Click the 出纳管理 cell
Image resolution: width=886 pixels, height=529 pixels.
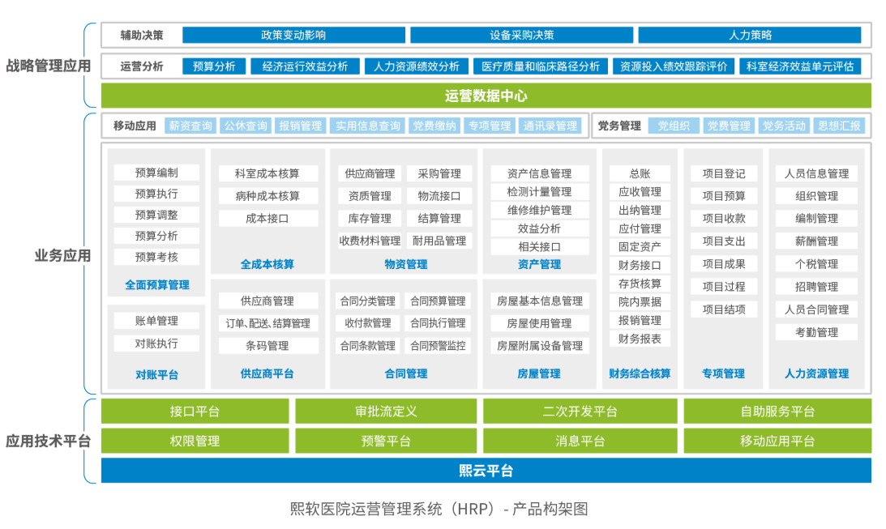tap(640, 210)
